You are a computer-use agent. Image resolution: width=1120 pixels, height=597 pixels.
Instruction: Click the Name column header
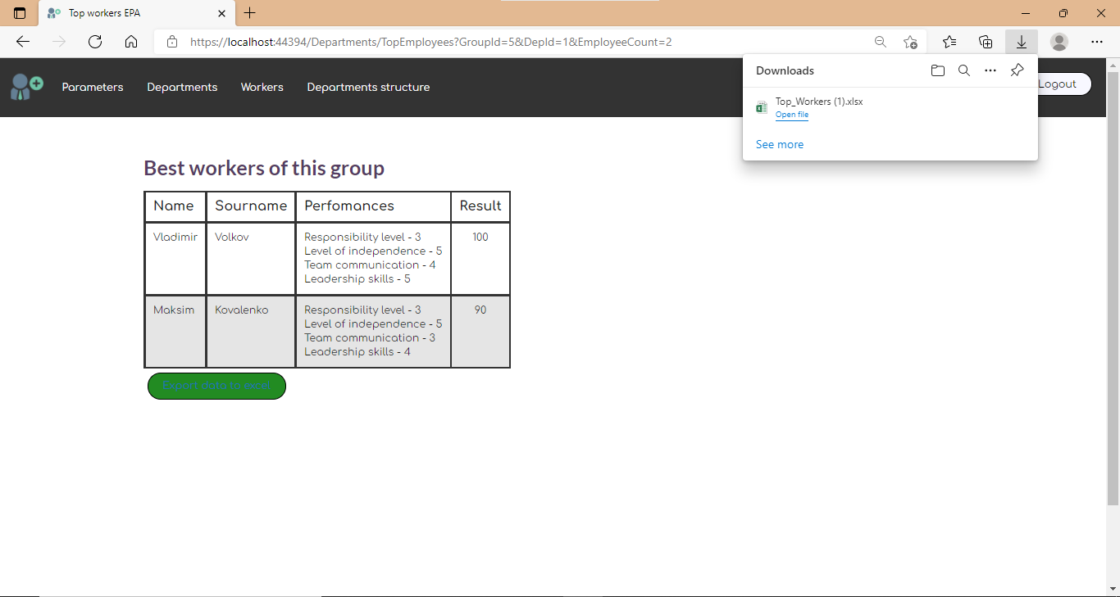click(175, 206)
